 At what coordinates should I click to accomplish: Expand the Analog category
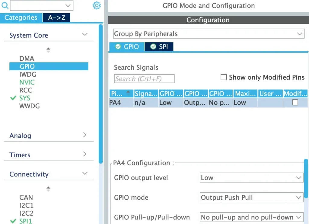coord(85,135)
